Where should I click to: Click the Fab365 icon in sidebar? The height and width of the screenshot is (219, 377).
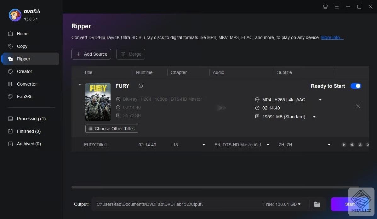point(10,97)
